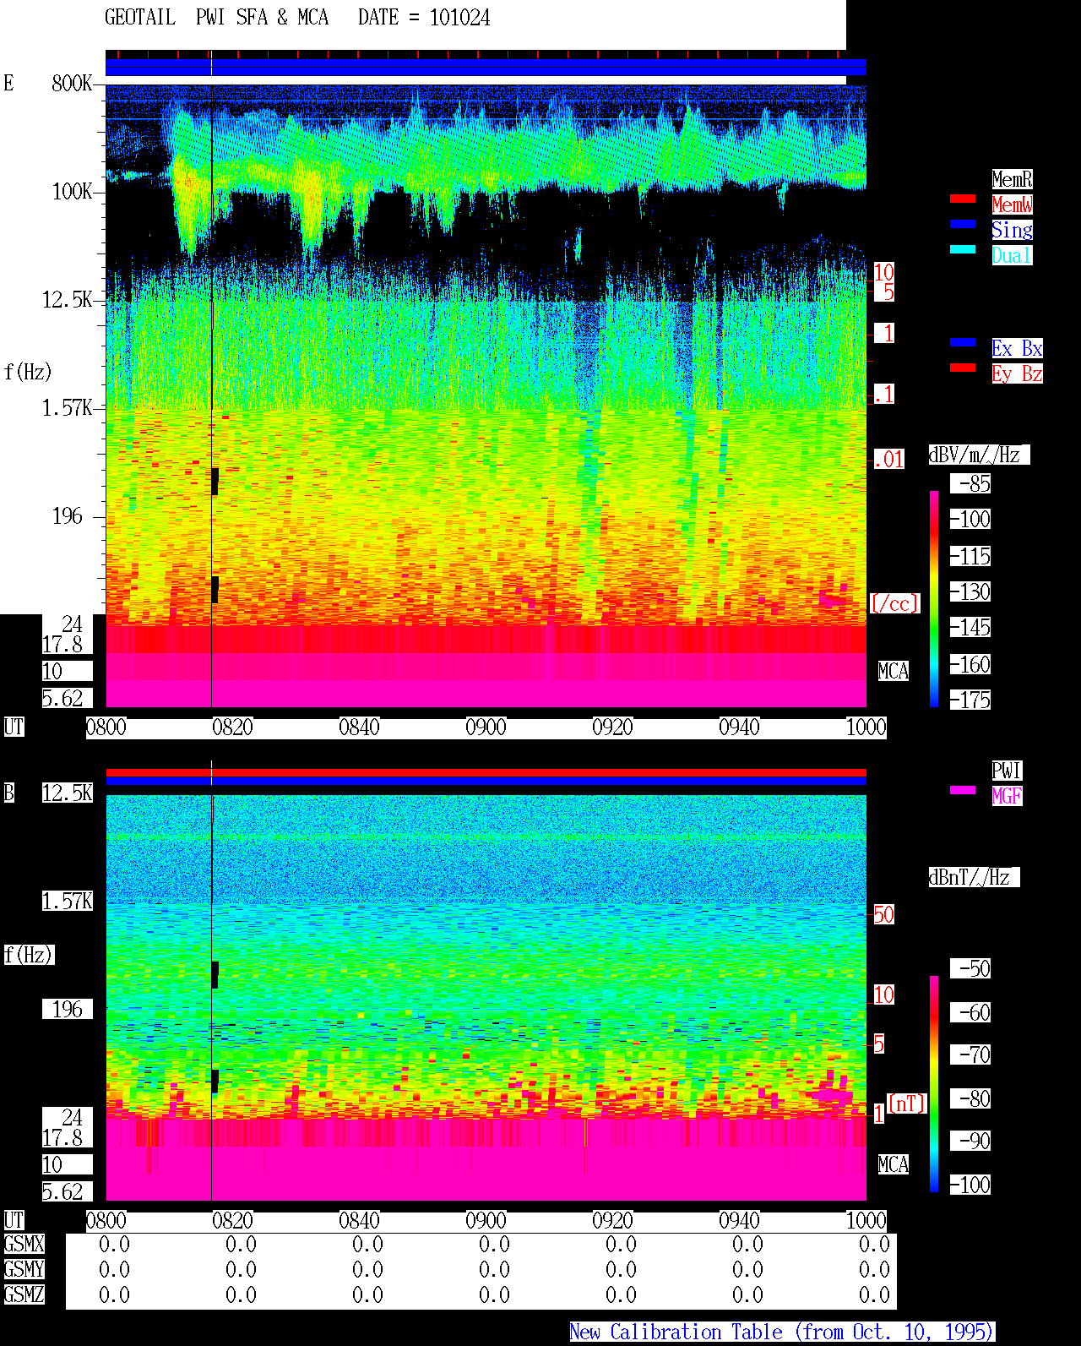Click the Dual legend label
This screenshot has width=1081, height=1346.
1012,255
